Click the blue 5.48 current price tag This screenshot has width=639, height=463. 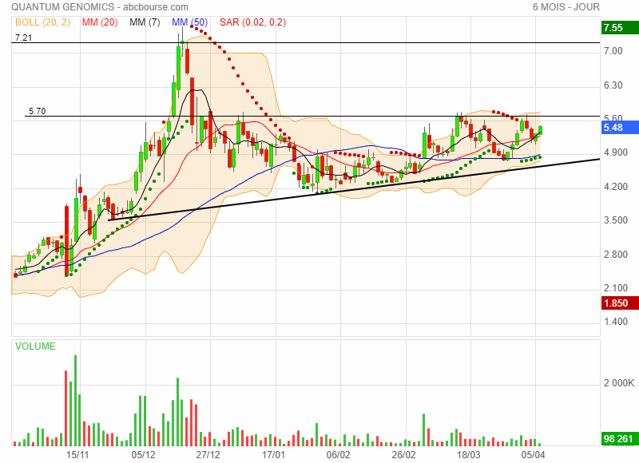click(x=619, y=128)
